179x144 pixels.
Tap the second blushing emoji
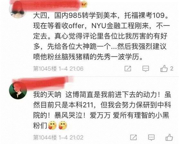pyautogui.click(x=63, y=125)
